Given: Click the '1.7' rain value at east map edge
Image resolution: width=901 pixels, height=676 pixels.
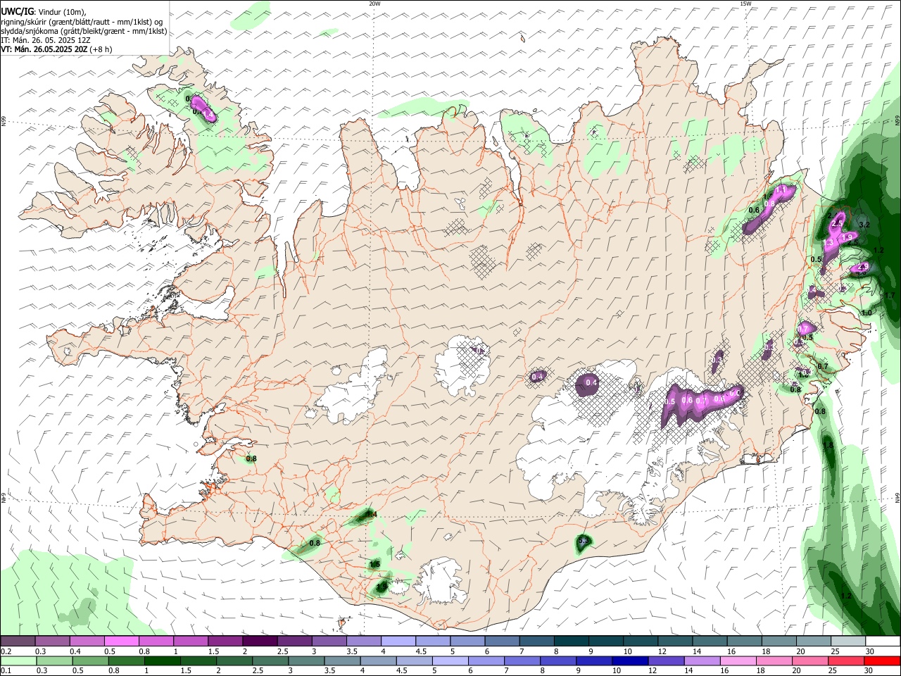Looking at the screenshot, I should [x=890, y=295].
